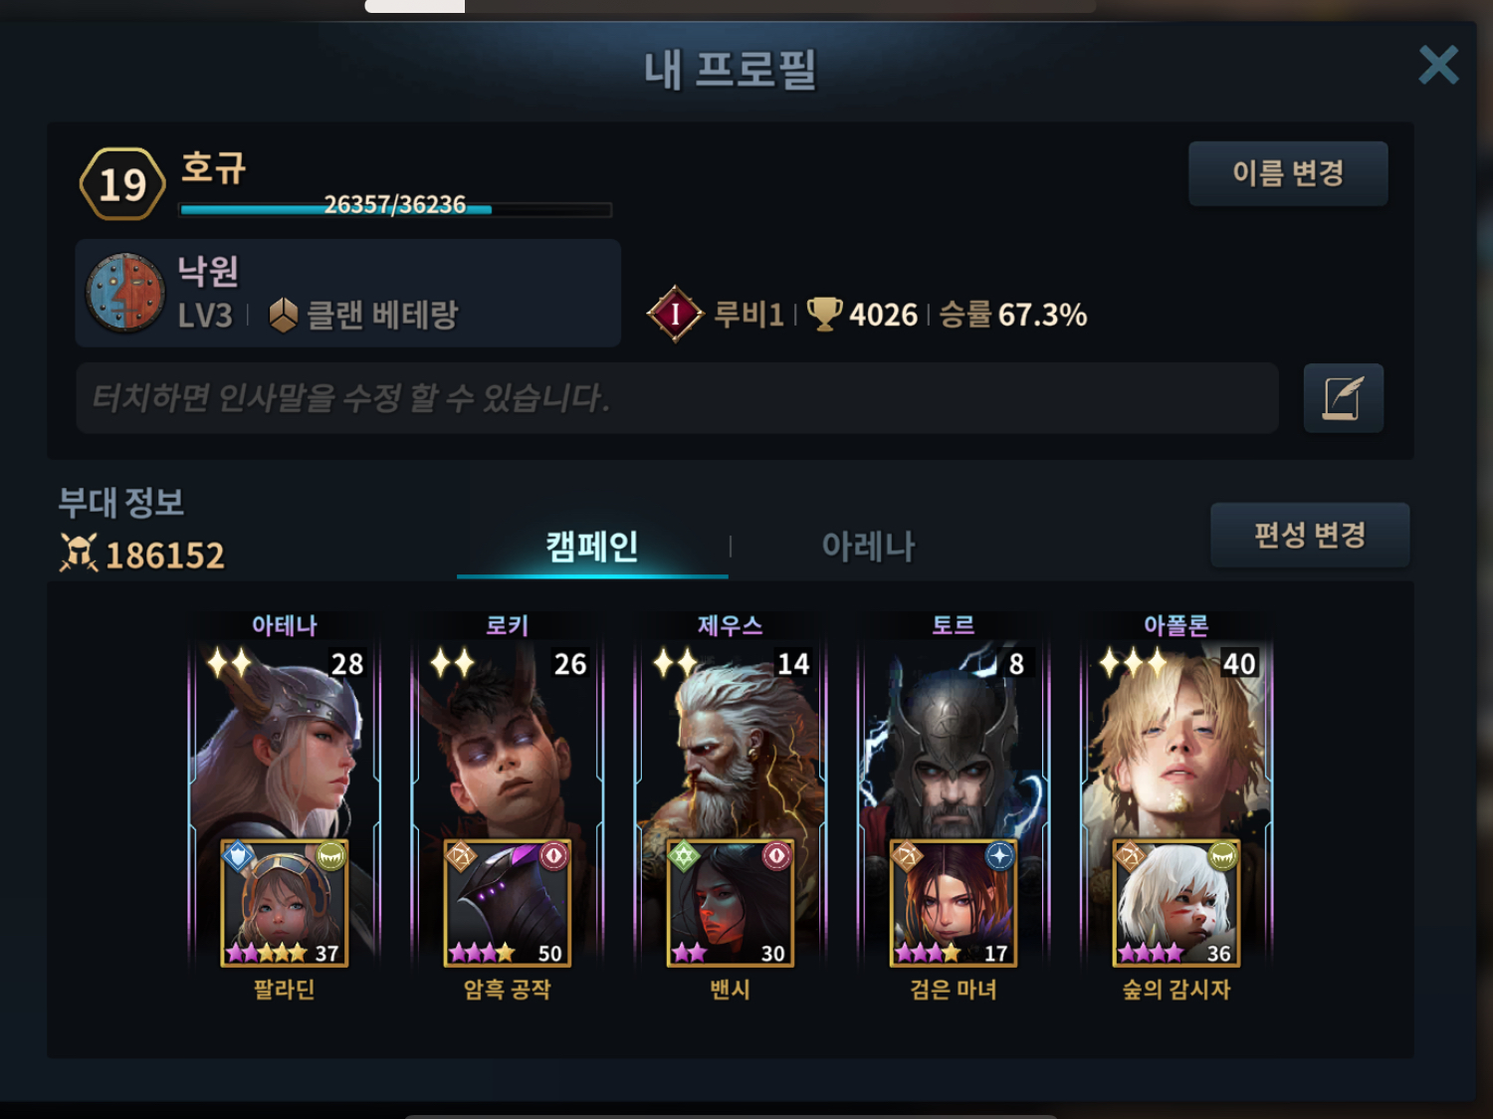This screenshot has width=1493, height=1119.
Task: Click the greeting message input field
Action: pyautogui.click(x=678, y=398)
